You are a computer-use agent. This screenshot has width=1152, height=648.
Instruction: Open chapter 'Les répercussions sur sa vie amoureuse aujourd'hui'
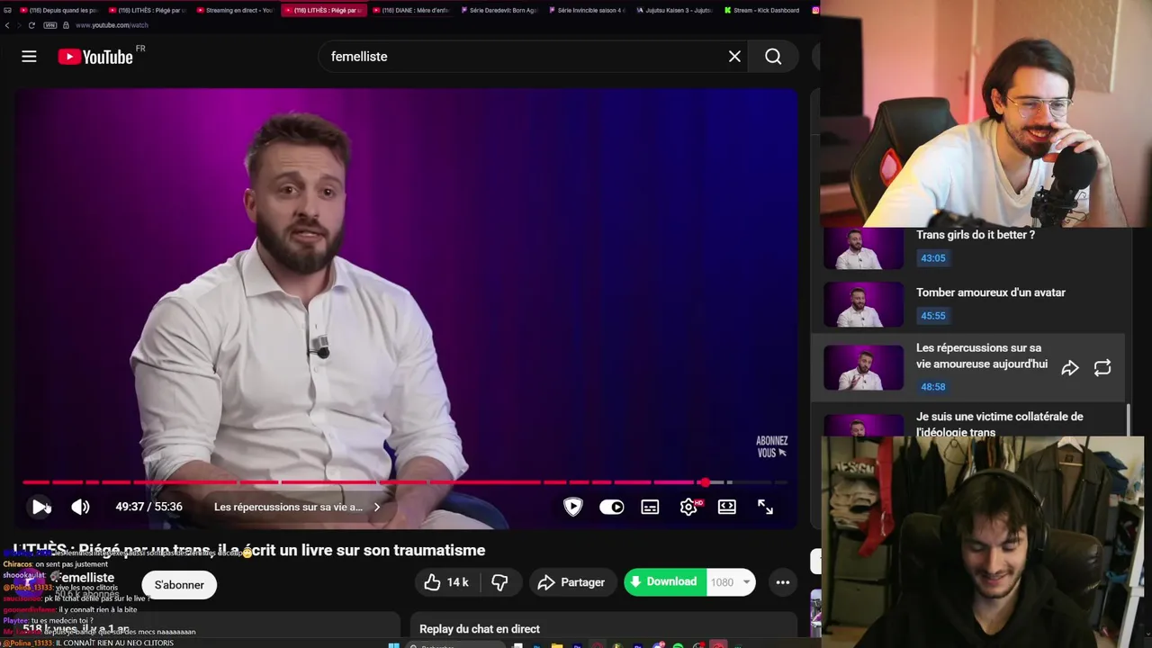point(982,356)
